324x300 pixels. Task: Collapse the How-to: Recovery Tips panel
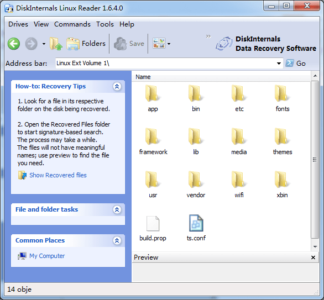click(117, 86)
